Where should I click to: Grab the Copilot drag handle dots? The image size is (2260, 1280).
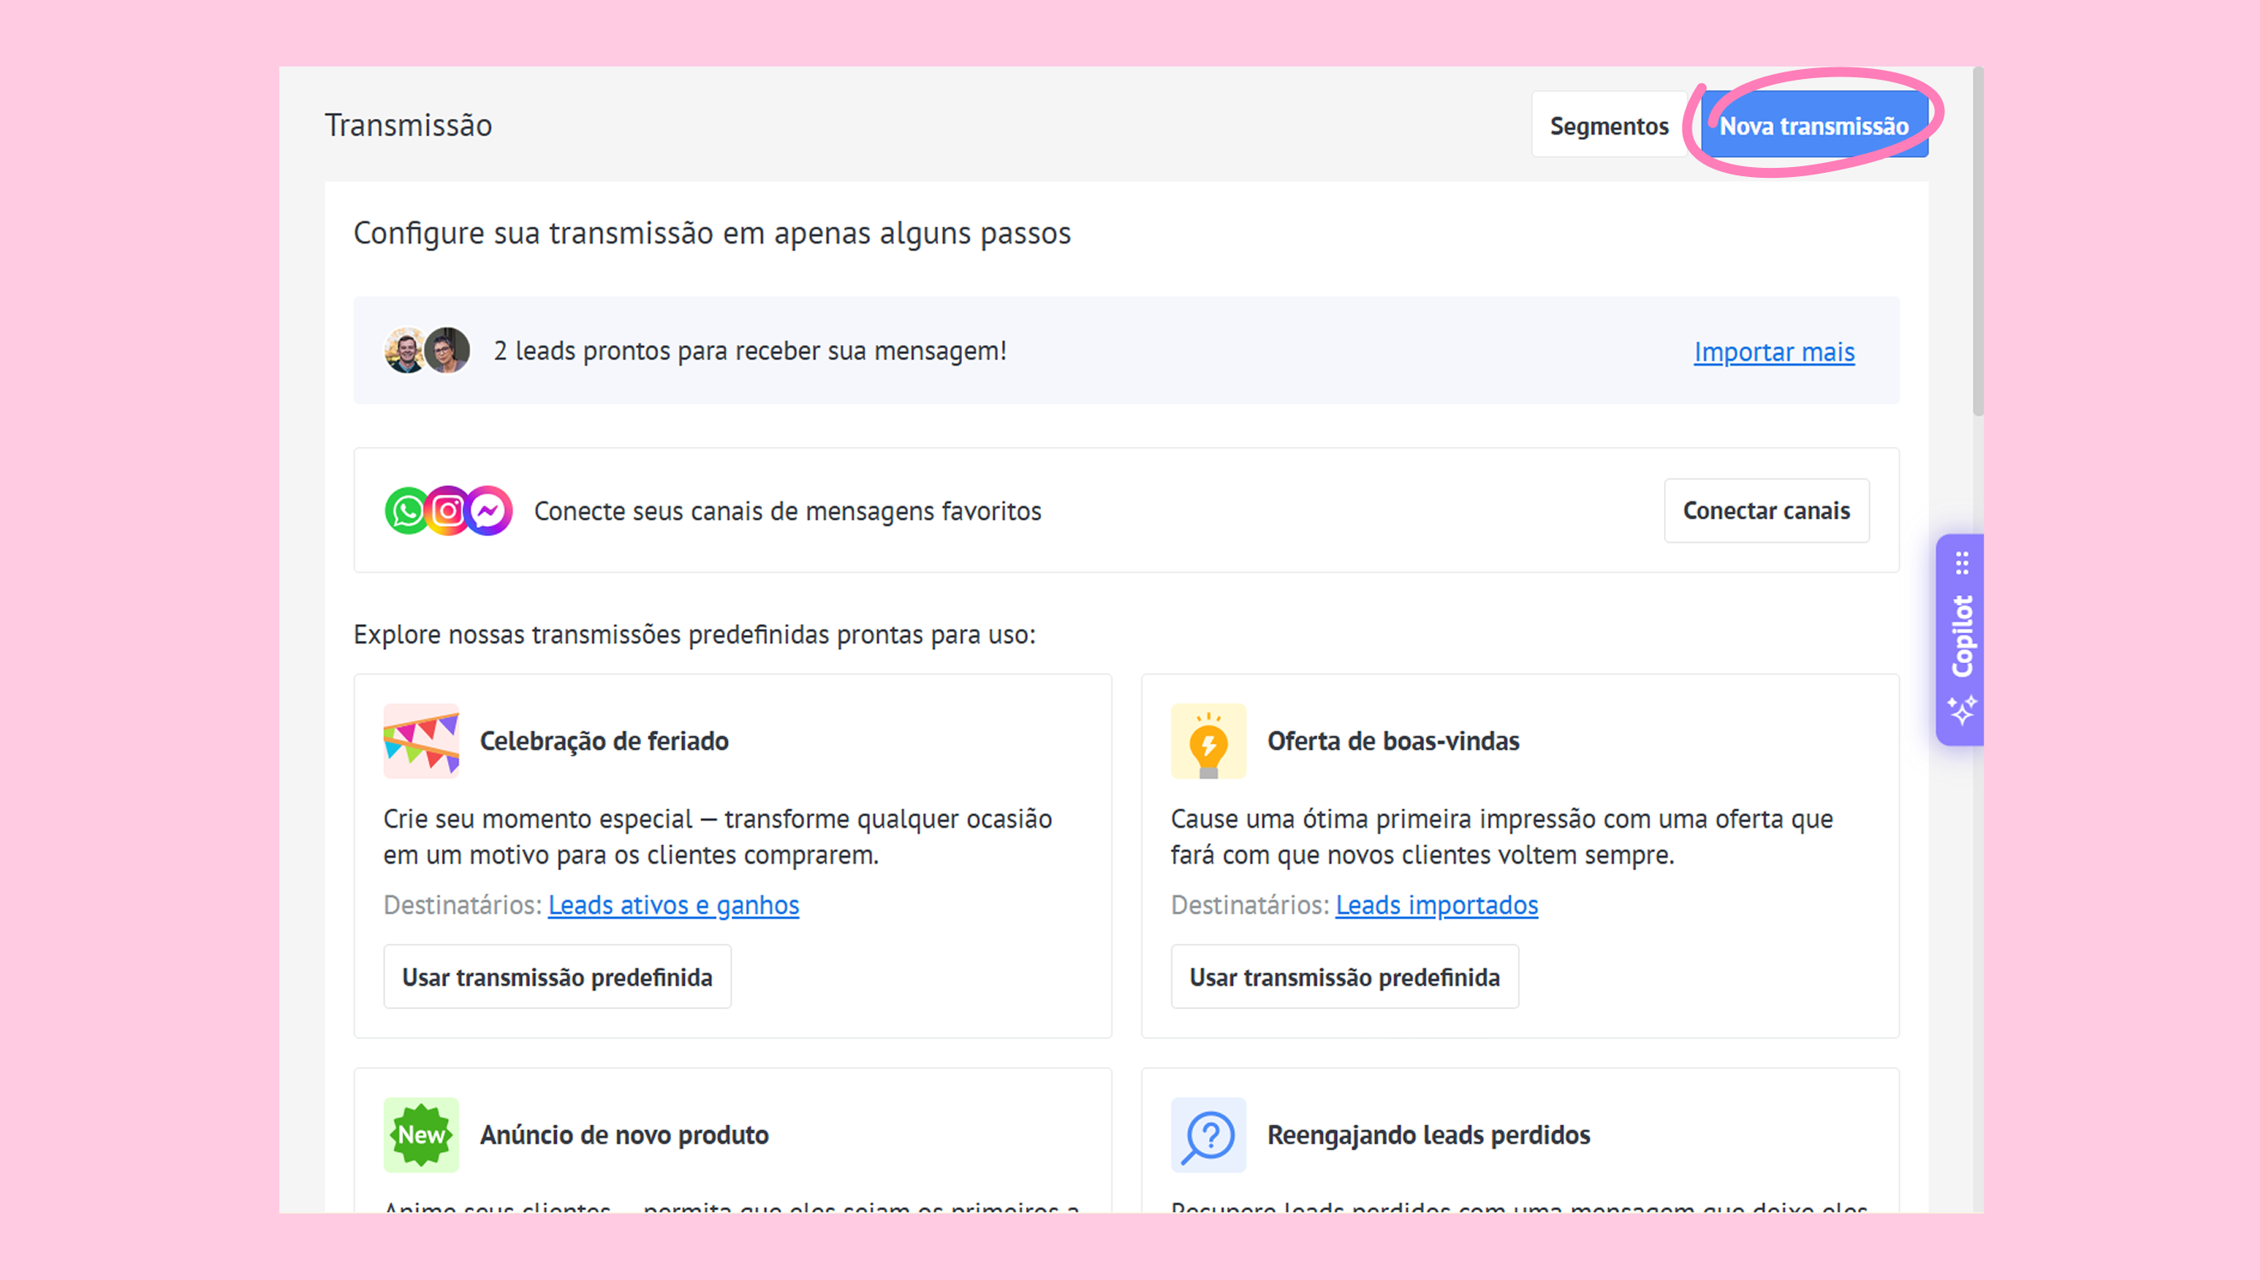pyautogui.click(x=1962, y=563)
